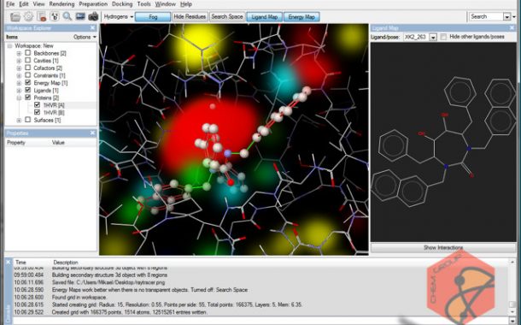Open the Docking menu
The width and height of the screenshot is (521, 325).
point(122,4)
